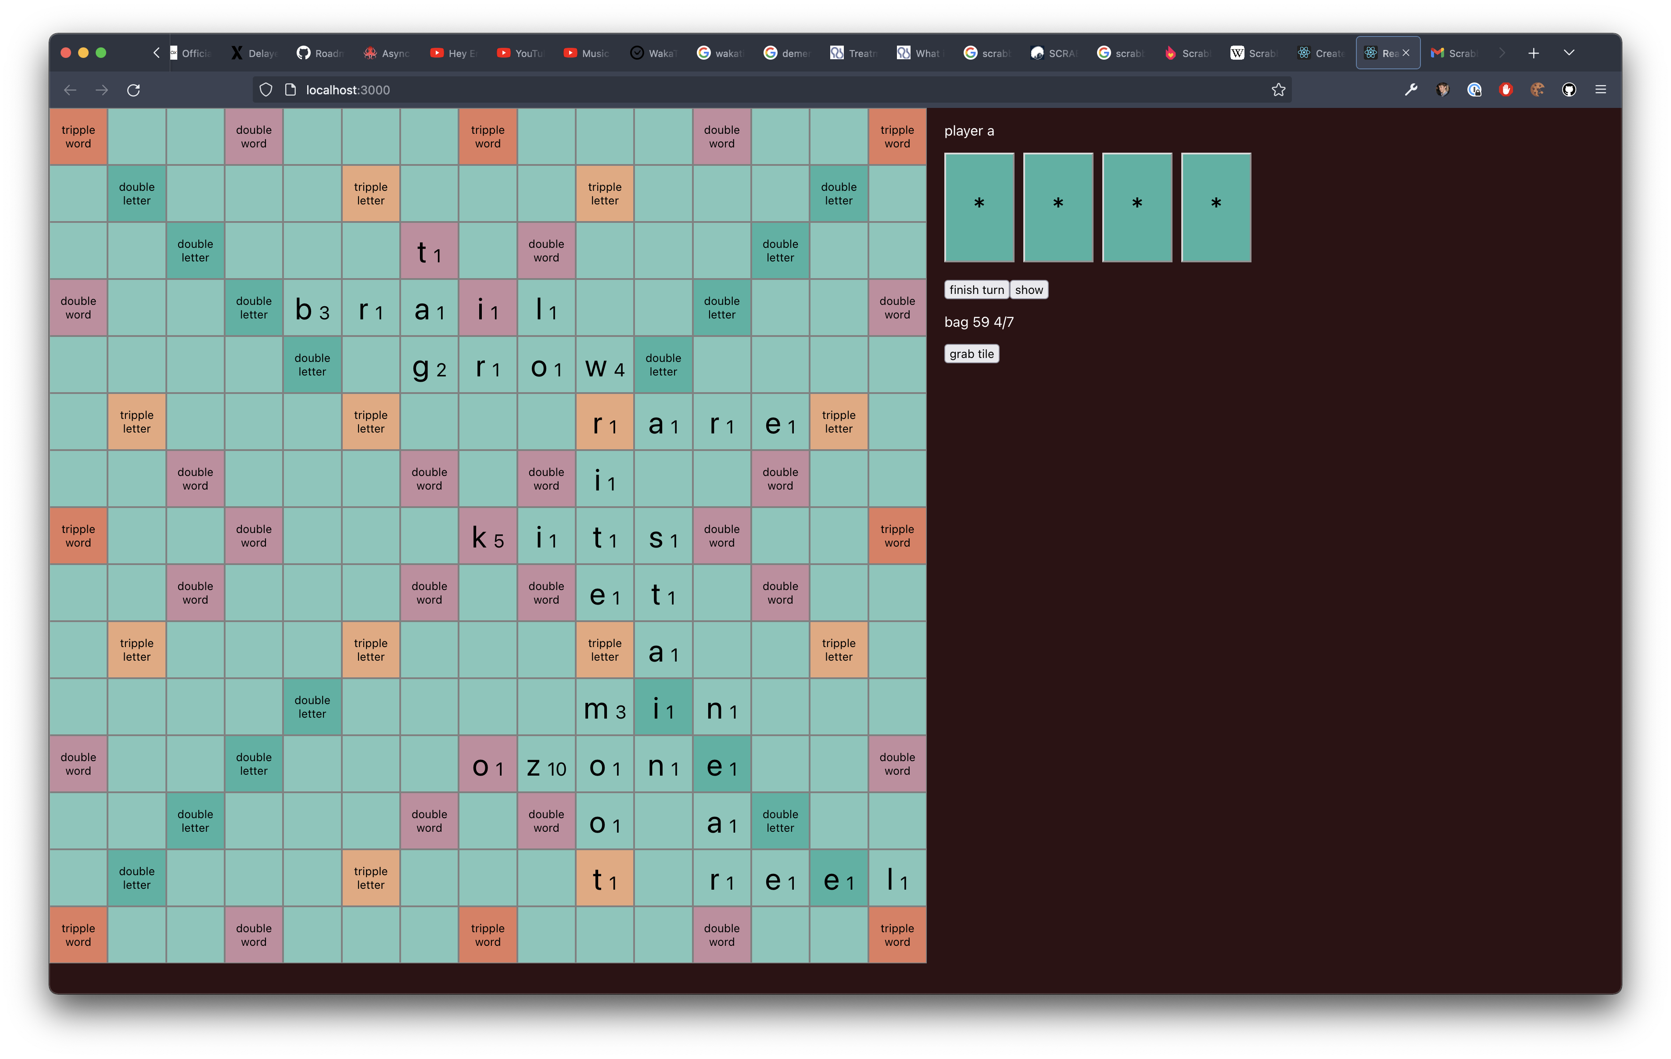The height and width of the screenshot is (1059, 1671).
Task: Switch to the WakaTime tab
Action: (x=653, y=53)
